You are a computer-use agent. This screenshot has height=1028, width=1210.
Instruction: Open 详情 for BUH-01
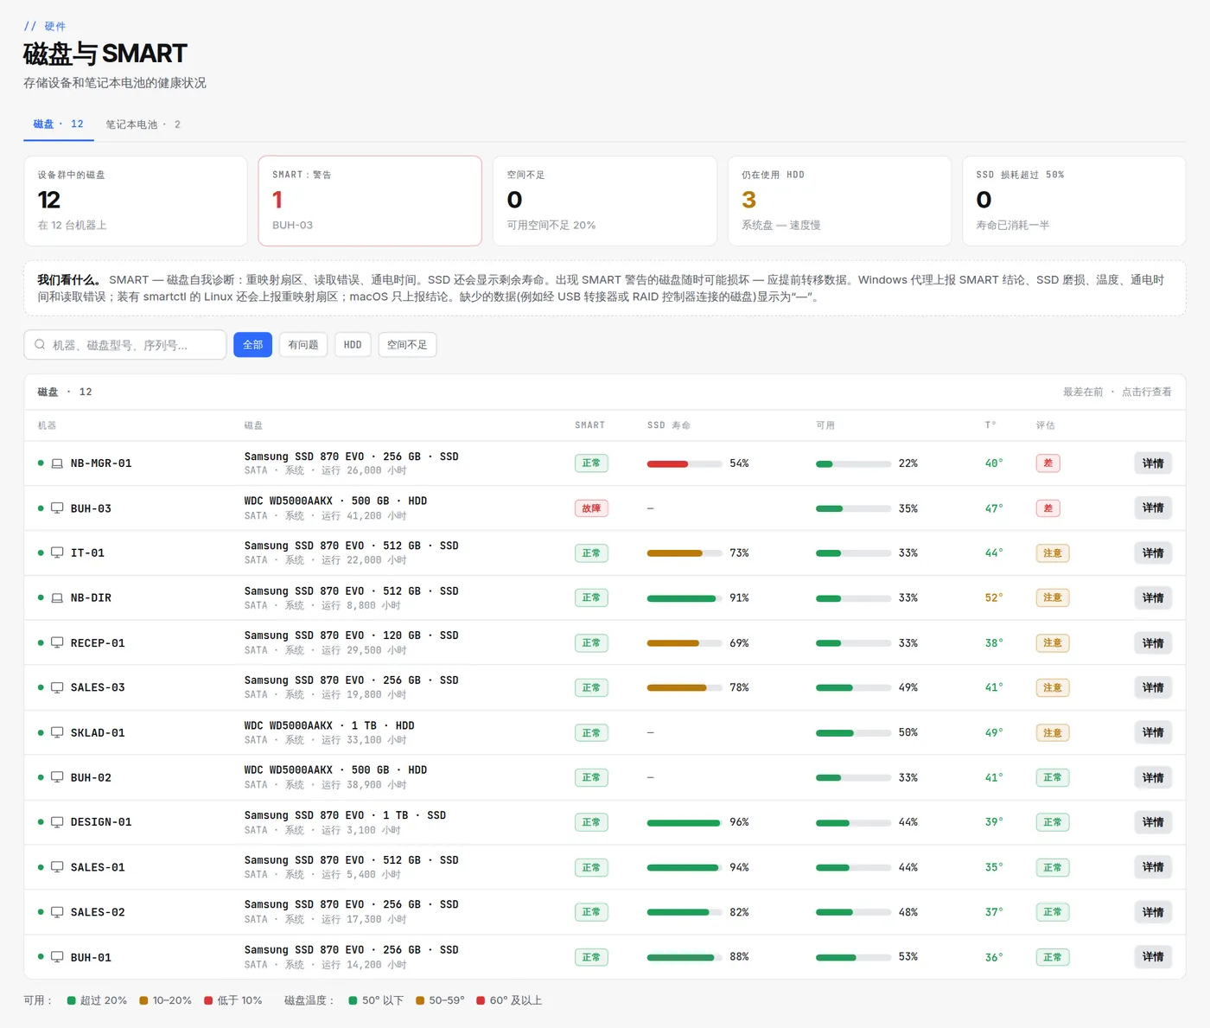(x=1153, y=957)
